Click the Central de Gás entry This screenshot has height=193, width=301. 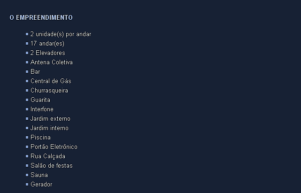[51, 81]
